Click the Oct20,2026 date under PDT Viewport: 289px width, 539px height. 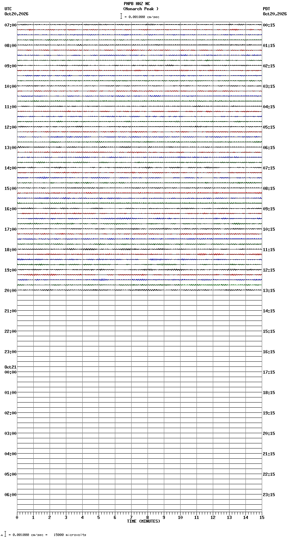click(275, 14)
